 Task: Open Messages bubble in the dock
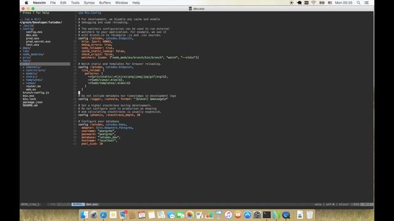pos(171,215)
